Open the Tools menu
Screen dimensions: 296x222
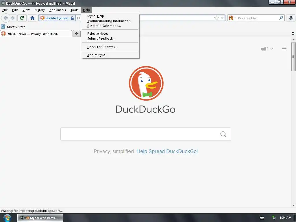(x=74, y=10)
